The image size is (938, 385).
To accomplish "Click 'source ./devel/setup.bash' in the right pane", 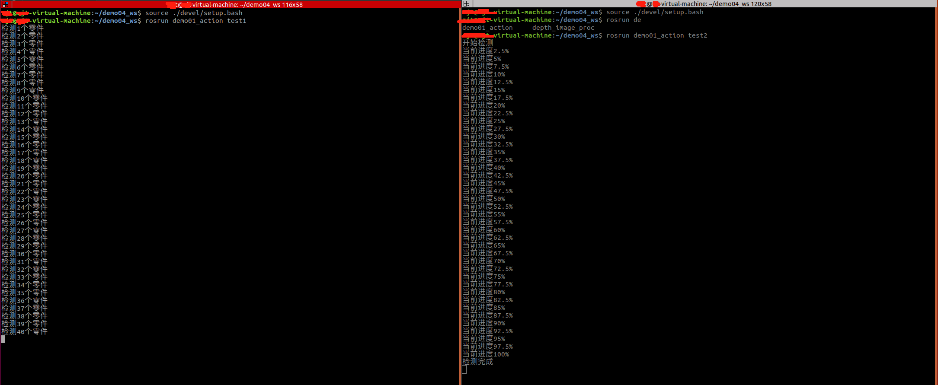I will click(x=655, y=12).
